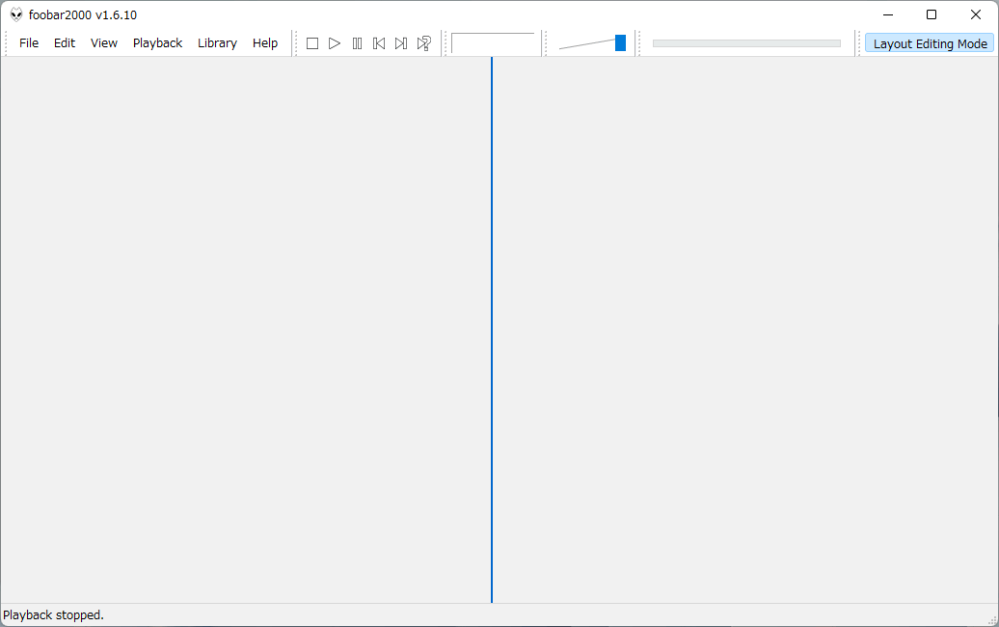Click the Random playback icon
Screen dimensions: 999x627
click(x=423, y=42)
